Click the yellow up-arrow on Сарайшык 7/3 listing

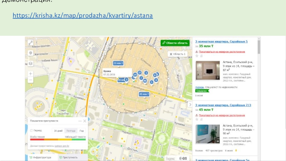coord(236,151)
